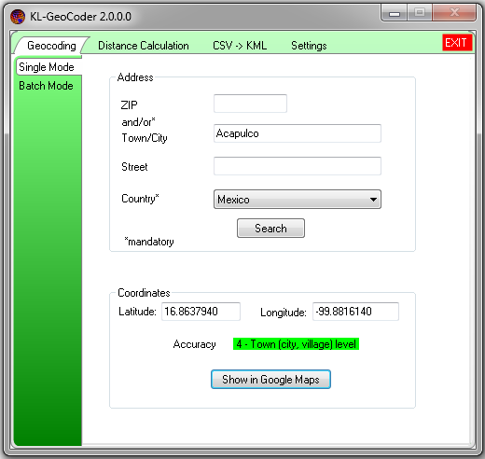
Task: Click the 'ZIP' label
Action: coord(129,105)
